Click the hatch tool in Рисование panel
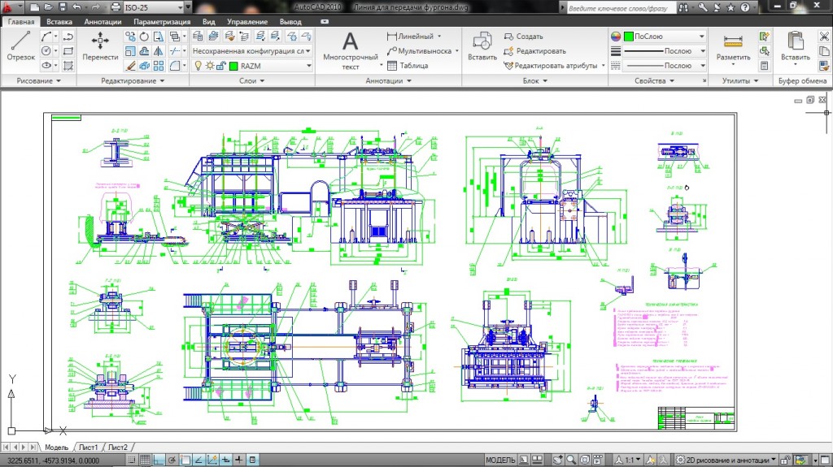 [68, 66]
